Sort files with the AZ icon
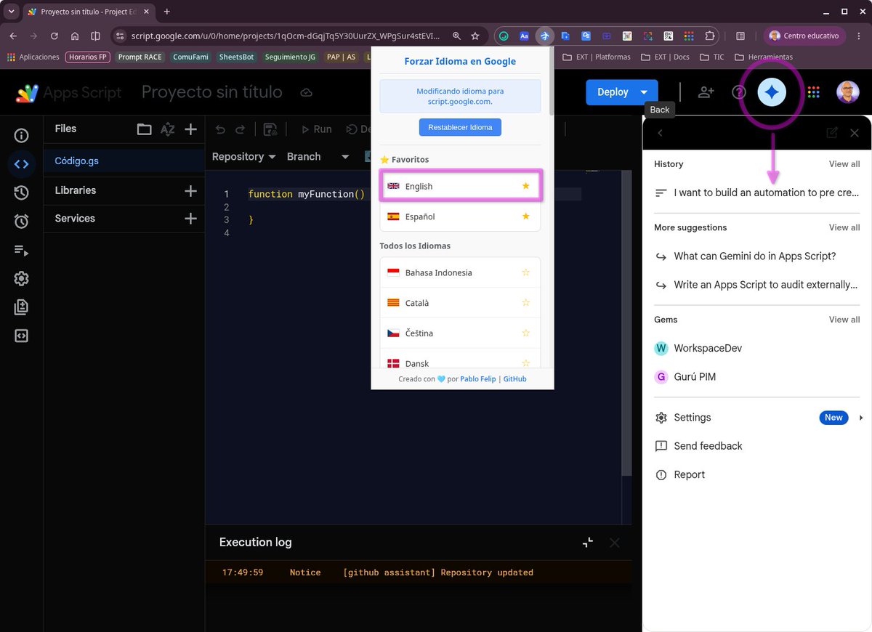 tap(168, 129)
